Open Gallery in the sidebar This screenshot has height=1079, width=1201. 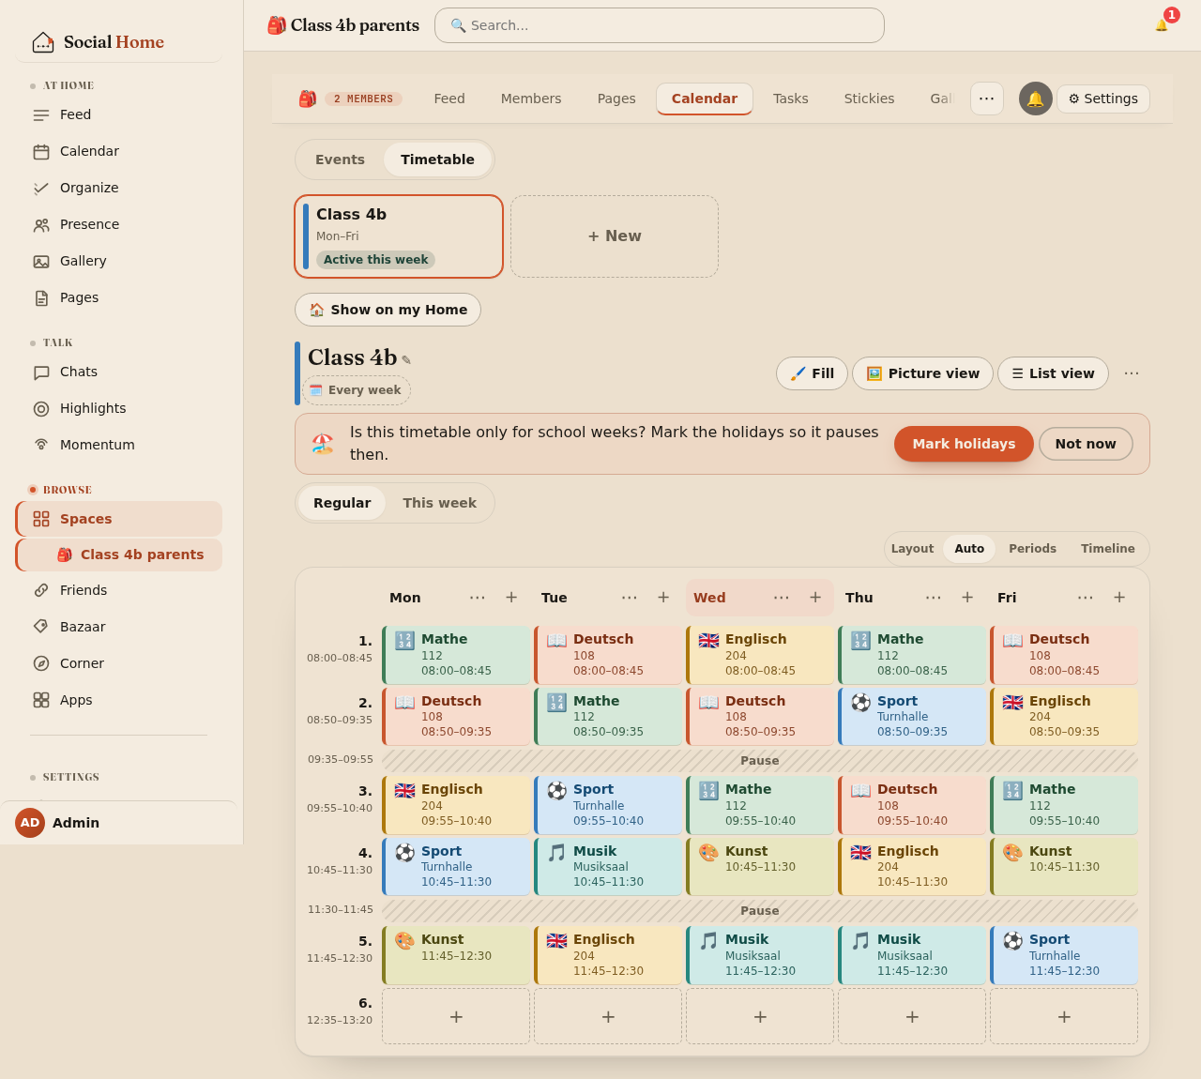click(118, 261)
